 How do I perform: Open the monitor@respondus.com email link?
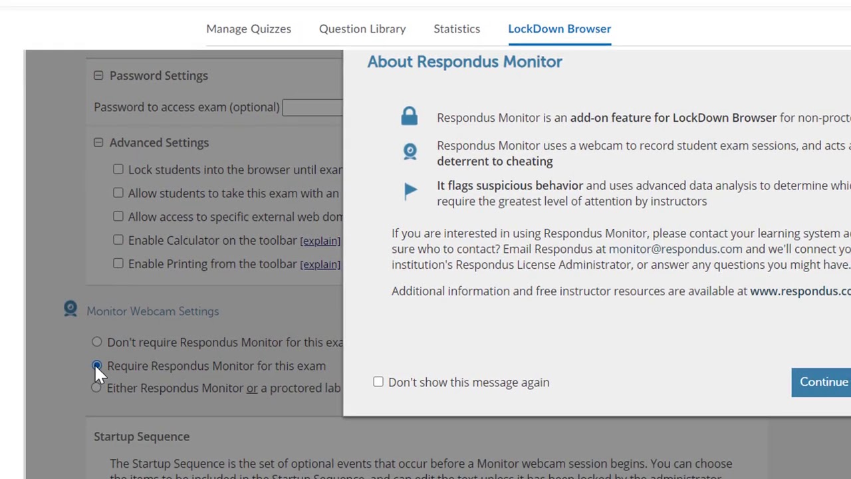tap(675, 249)
